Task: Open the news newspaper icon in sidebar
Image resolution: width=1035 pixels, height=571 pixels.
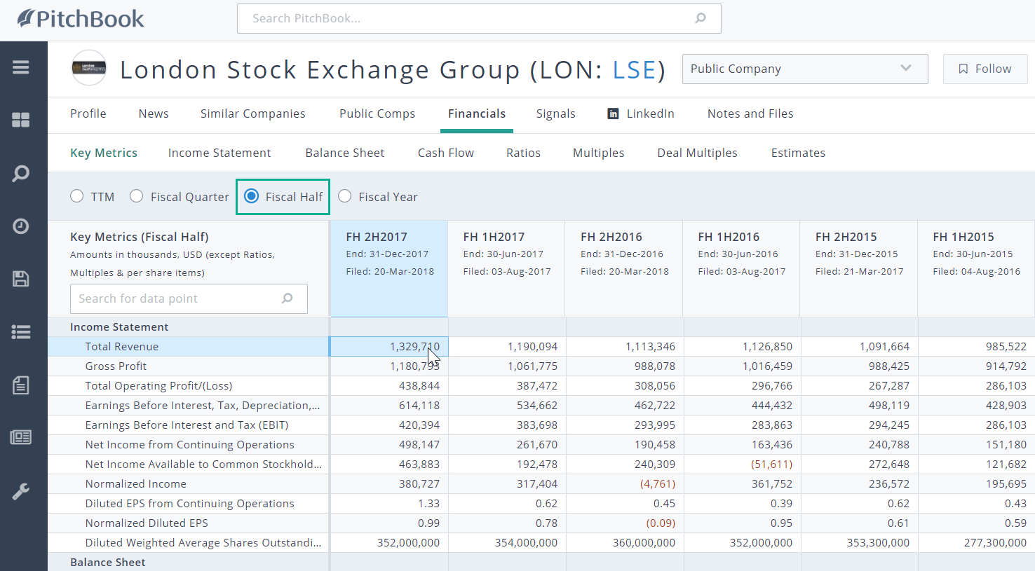Action: click(21, 437)
